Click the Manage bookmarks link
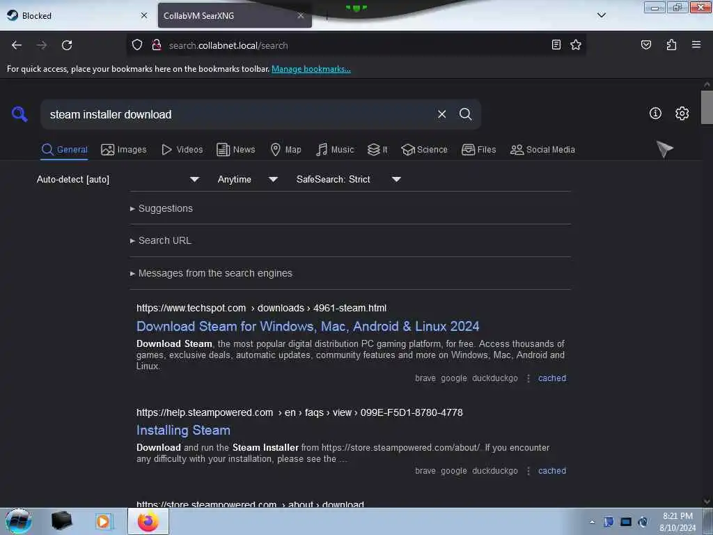The height and width of the screenshot is (535, 713). (311, 69)
